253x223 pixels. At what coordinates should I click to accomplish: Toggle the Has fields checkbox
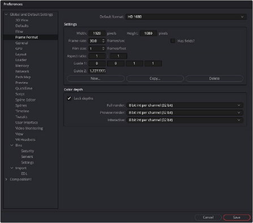[173, 41]
